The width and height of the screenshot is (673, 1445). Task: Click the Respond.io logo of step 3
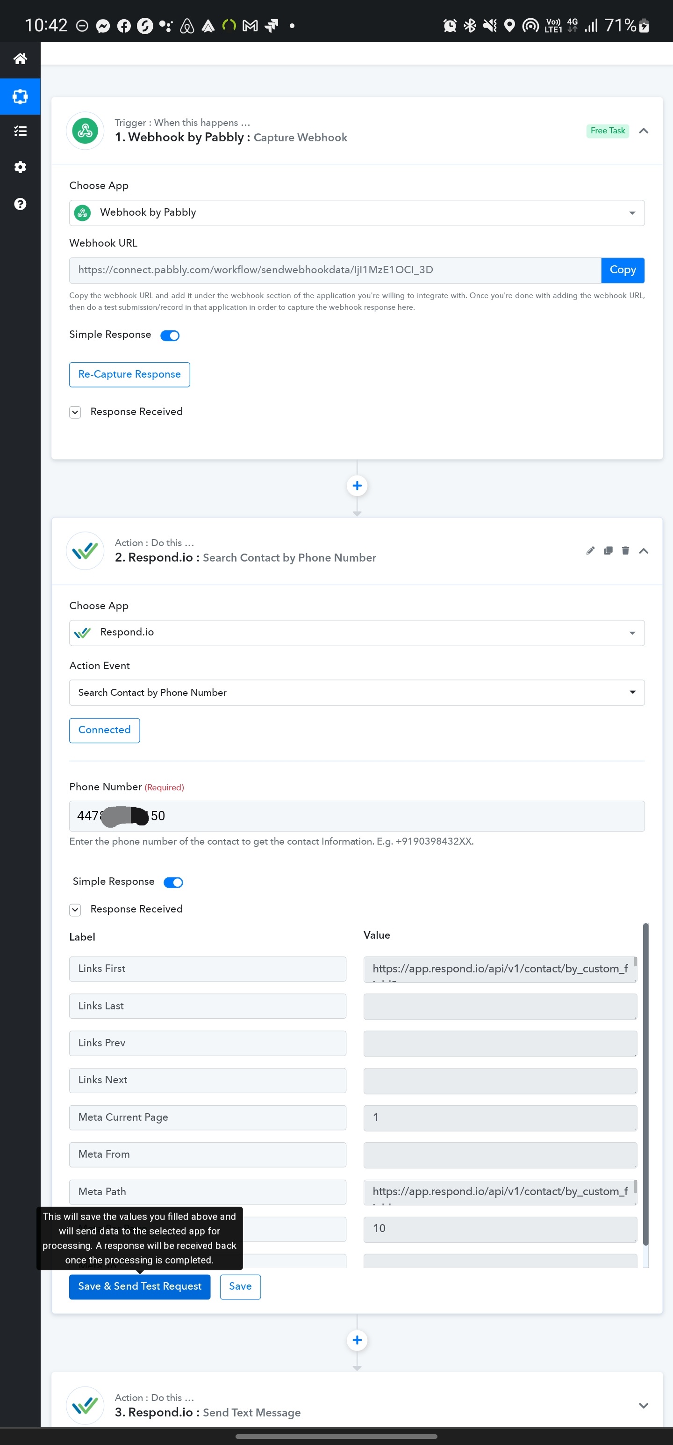coord(85,1405)
